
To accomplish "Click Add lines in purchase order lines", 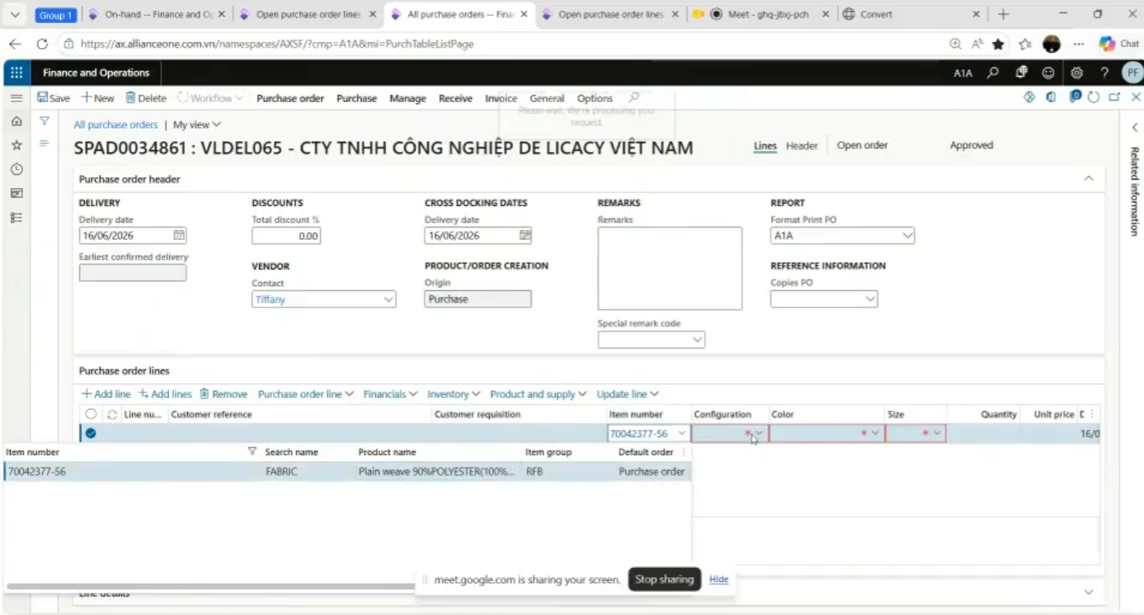I will pyautogui.click(x=165, y=394).
